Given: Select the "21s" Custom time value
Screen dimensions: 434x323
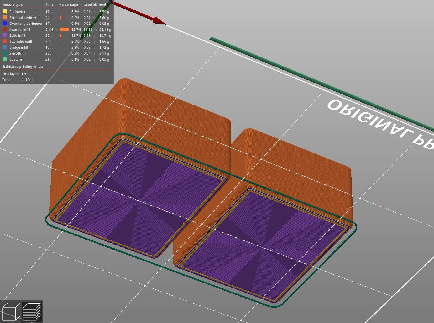Looking at the screenshot, I should [x=48, y=59].
